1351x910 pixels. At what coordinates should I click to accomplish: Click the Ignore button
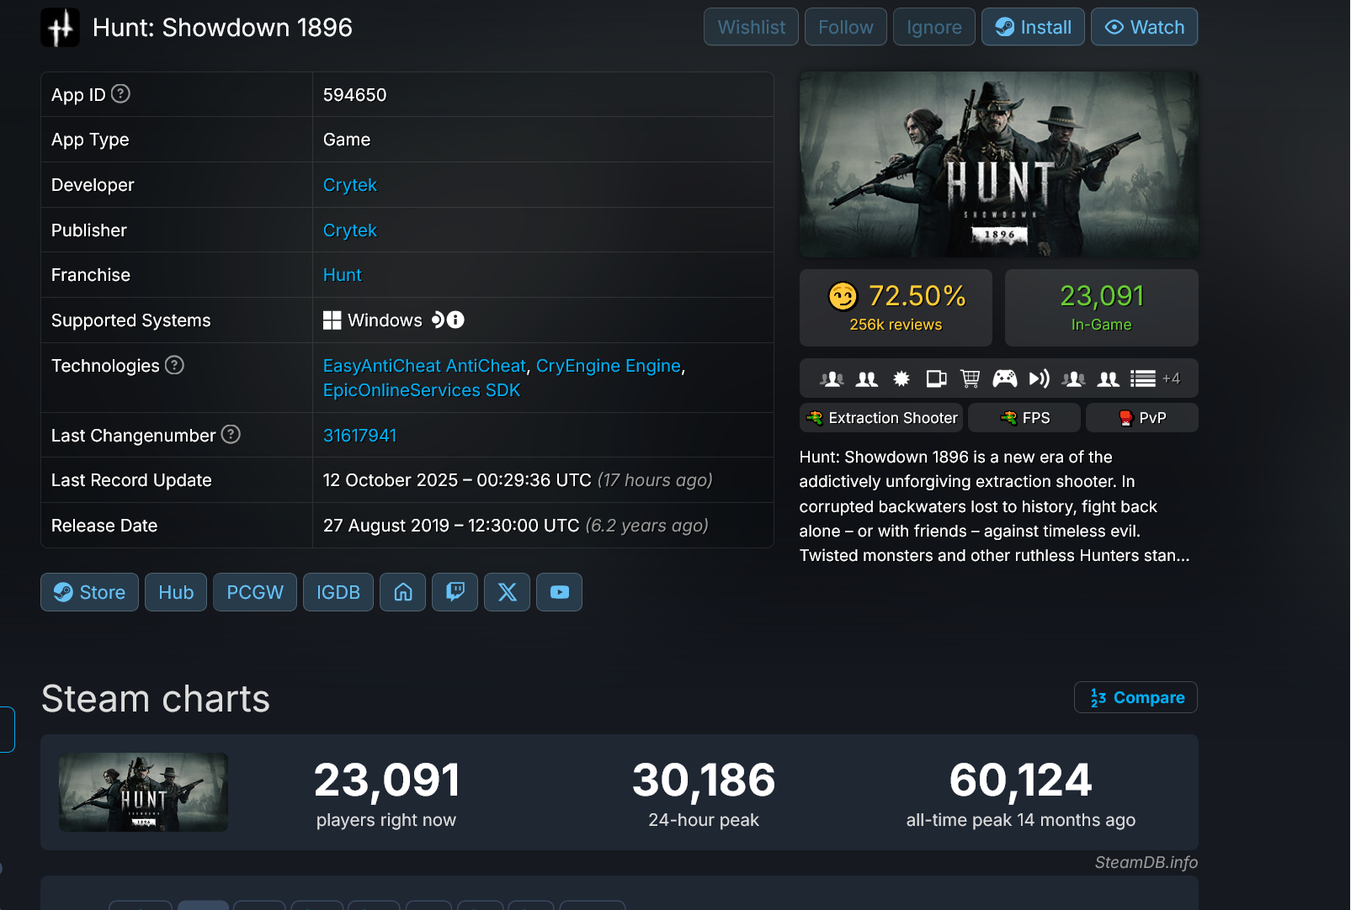click(934, 27)
